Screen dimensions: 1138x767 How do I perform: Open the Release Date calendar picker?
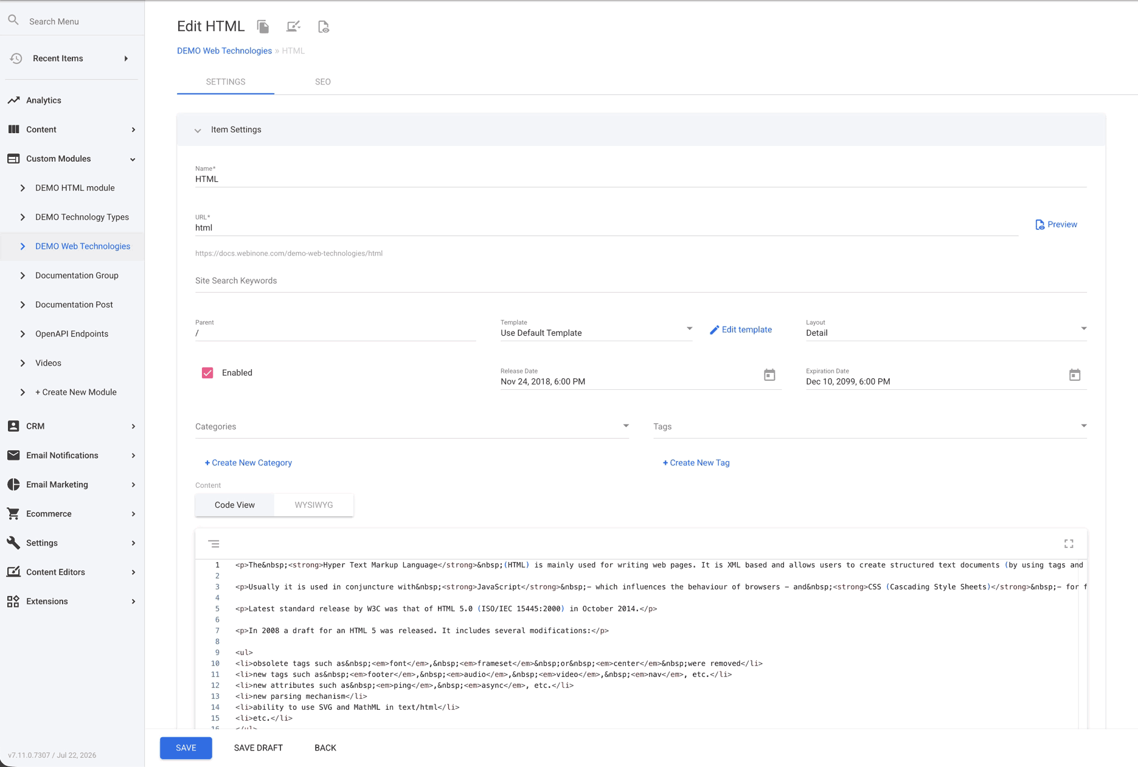(769, 375)
